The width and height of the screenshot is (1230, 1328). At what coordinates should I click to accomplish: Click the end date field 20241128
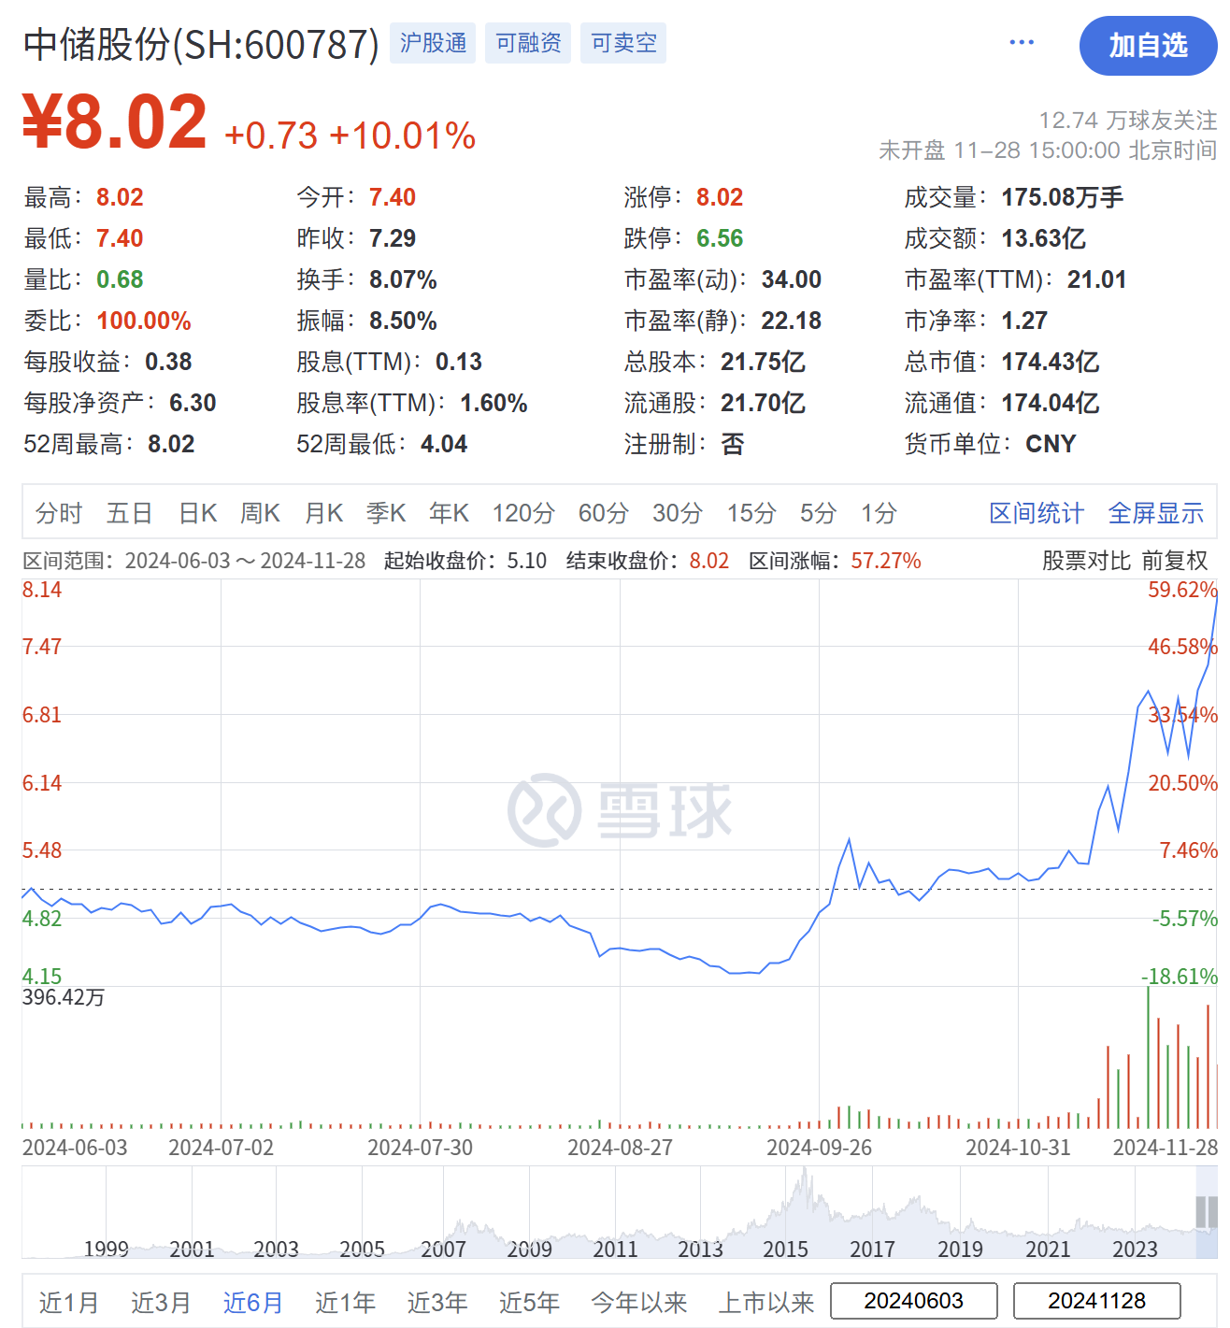[1097, 1301]
